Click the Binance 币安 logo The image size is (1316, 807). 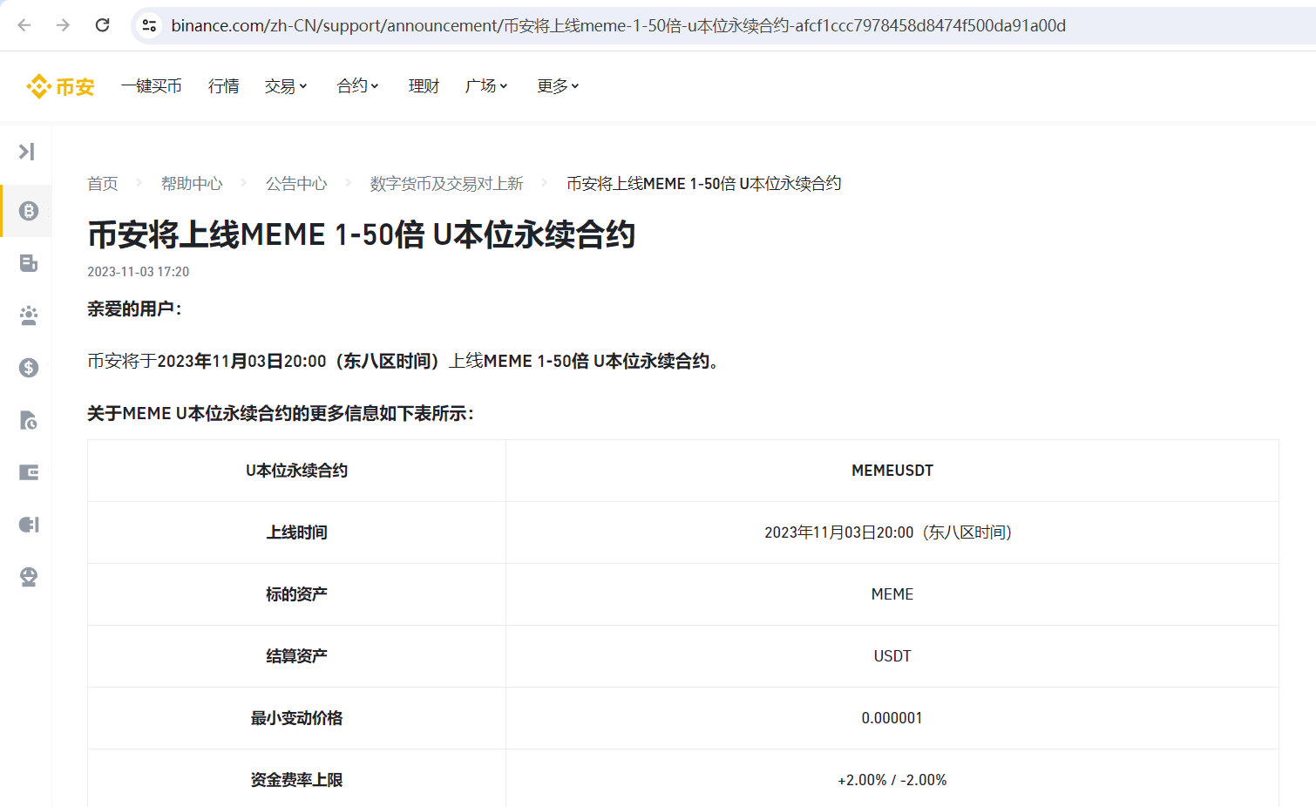coord(60,86)
